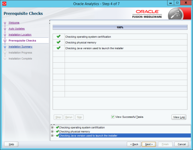The width and height of the screenshot is (193, 150).
Task: Click the Rerun button
Action: (x=69, y=117)
